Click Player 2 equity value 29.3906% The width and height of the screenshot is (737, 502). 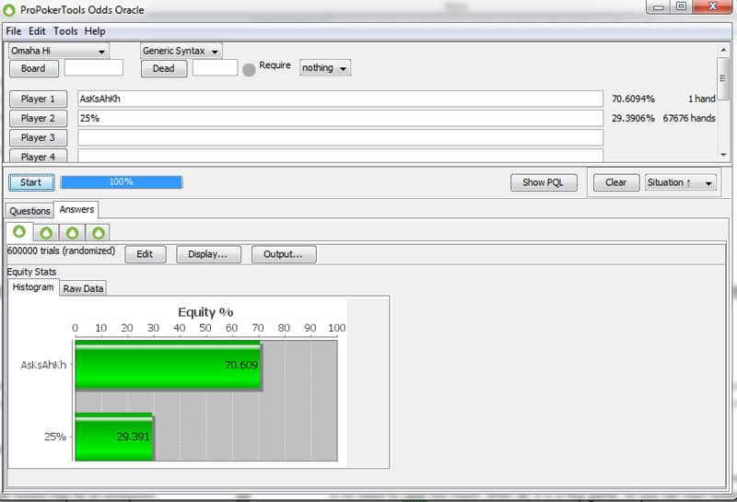coord(633,119)
